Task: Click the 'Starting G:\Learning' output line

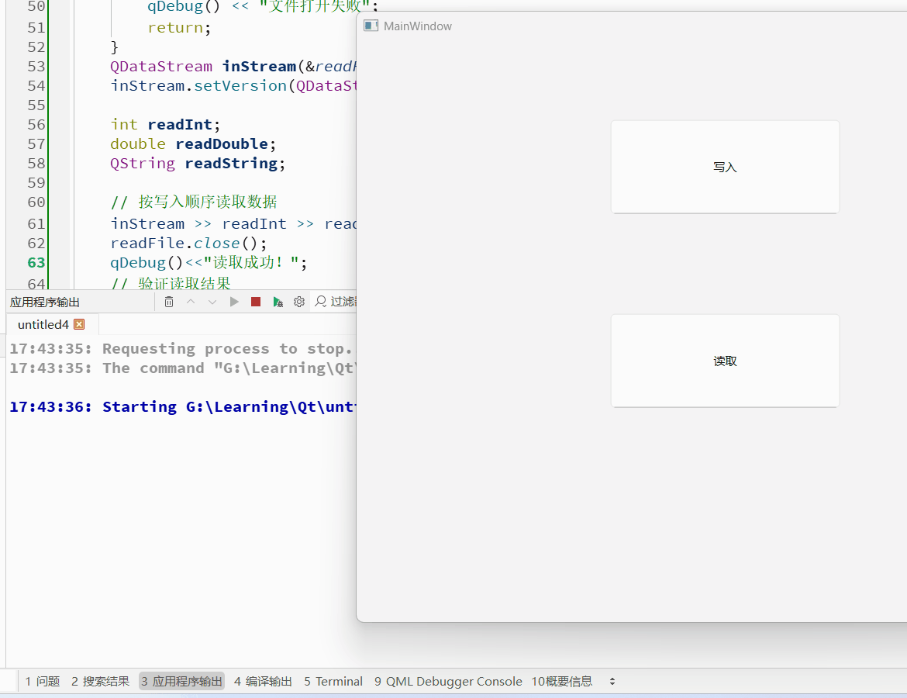Action: (x=182, y=407)
